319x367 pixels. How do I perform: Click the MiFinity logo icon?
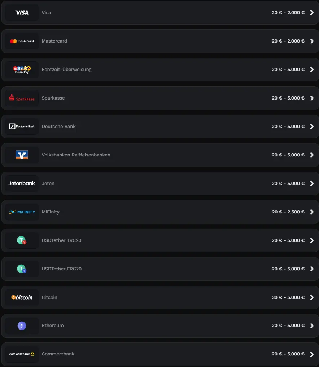[22, 212]
